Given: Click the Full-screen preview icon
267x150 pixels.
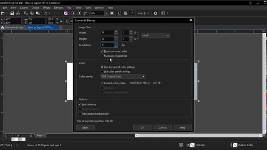Looking at the screenshot, I should coord(112,13).
